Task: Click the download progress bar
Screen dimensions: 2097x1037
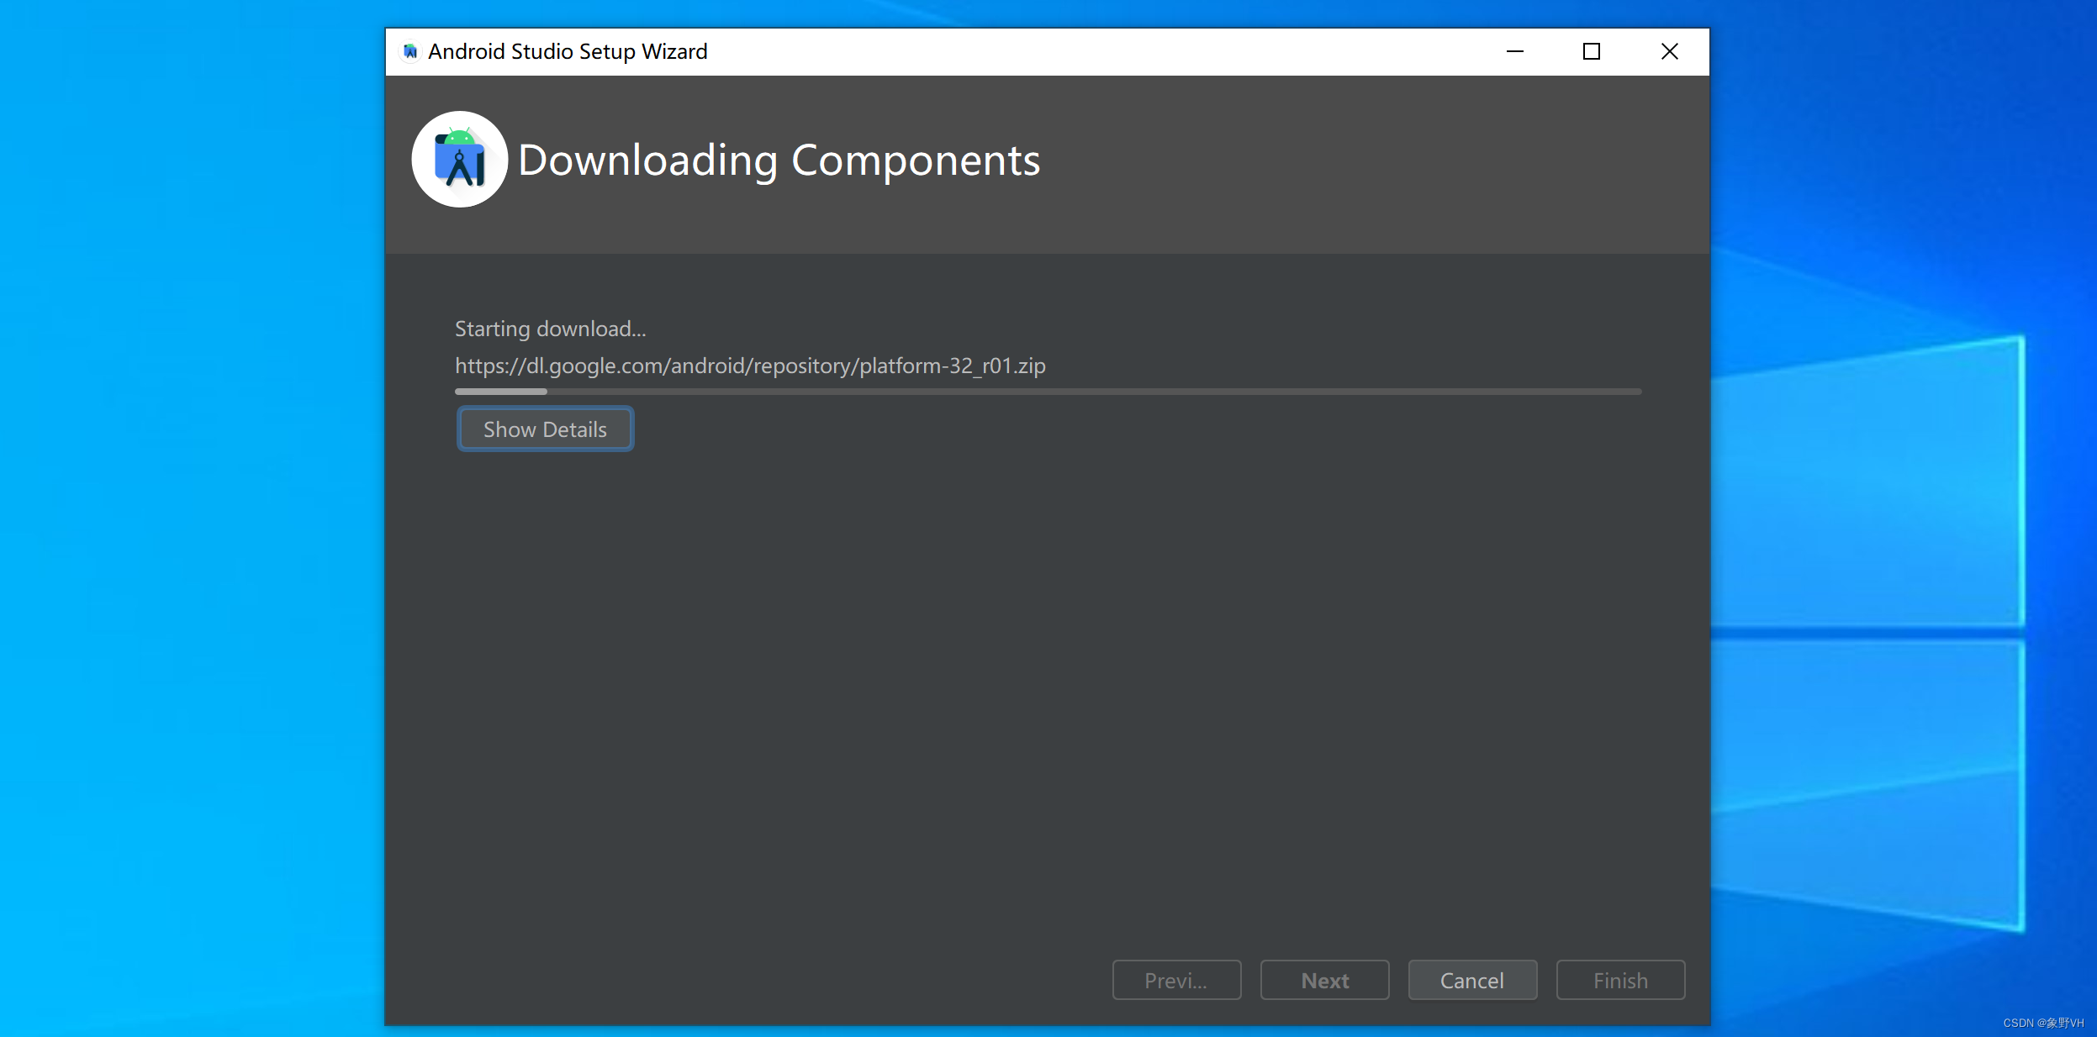Action: coord(1048,392)
